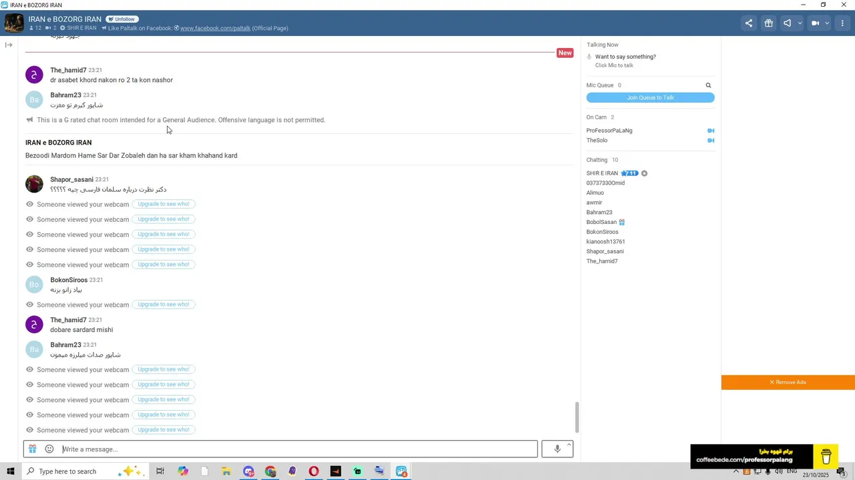
Task: Select BokonSiroos in chatting list
Action: point(603,232)
